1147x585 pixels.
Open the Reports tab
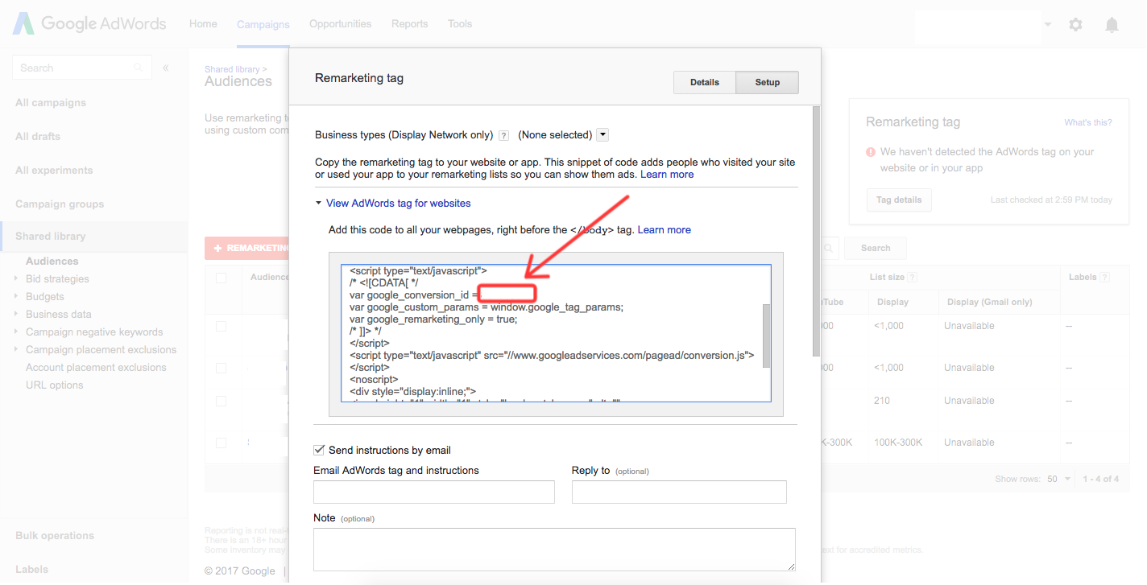pyautogui.click(x=410, y=24)
